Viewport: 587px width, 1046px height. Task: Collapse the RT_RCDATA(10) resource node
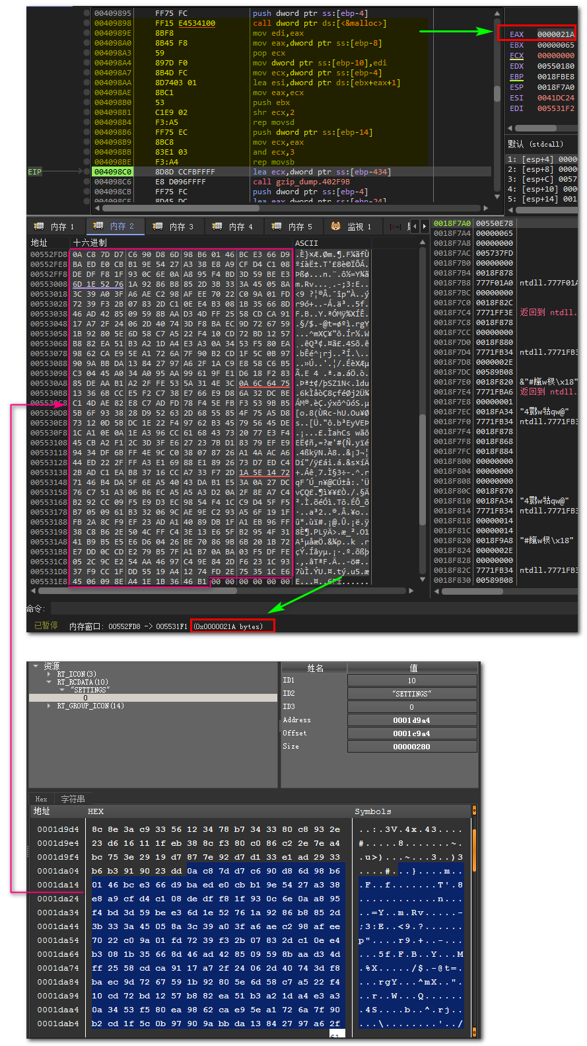49,682
